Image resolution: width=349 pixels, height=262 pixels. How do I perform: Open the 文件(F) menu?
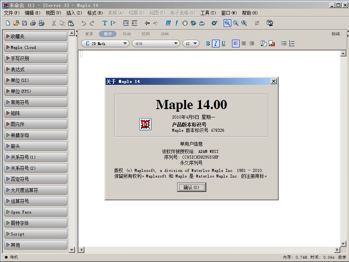pyautogui.click(x=12, y=13)
